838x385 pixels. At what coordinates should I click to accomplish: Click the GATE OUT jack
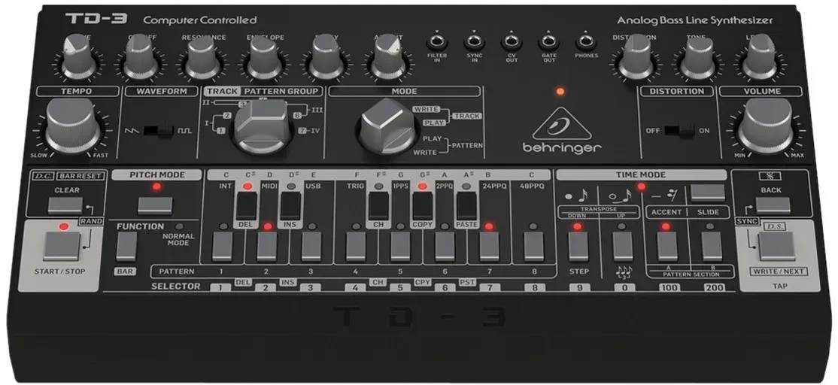click(548, 41)
